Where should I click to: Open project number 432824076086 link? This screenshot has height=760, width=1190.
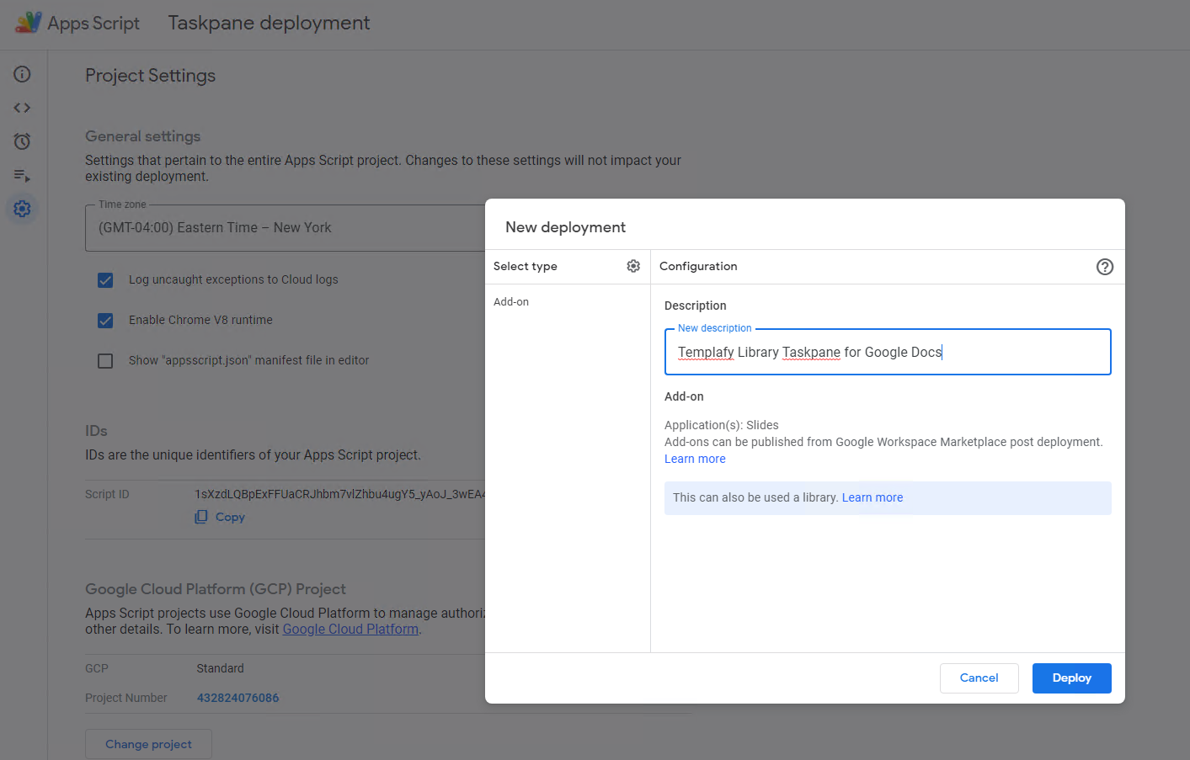[x=238, y=698]
